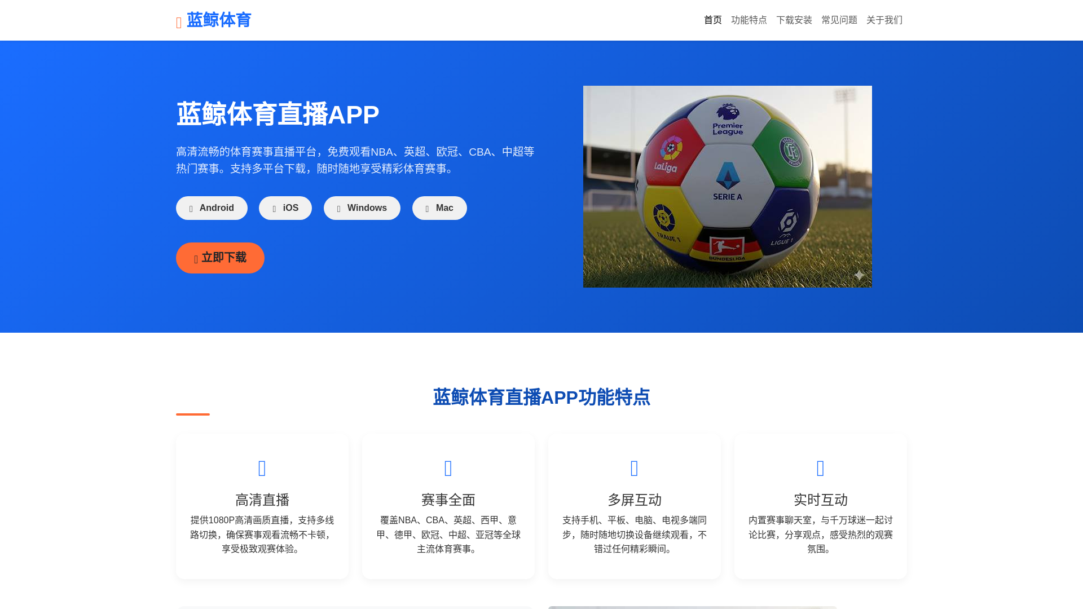Click the 蓝鲸体育直播APP hero title
This screenshot has height=609, width=1083.
[278, 114]
